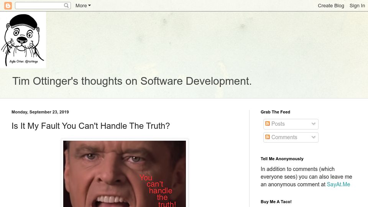
Task: Click the orange Blogger logo icon
Action: click(x=8, y=6)
